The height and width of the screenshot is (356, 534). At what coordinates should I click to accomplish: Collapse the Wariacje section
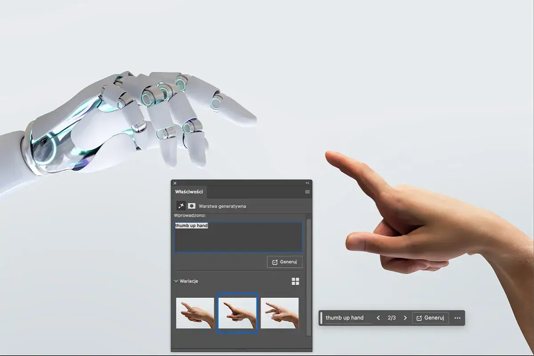[176, 281]
